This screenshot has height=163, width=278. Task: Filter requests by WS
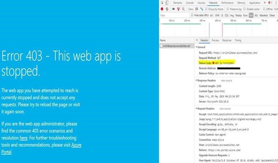[x=256, y=16]
